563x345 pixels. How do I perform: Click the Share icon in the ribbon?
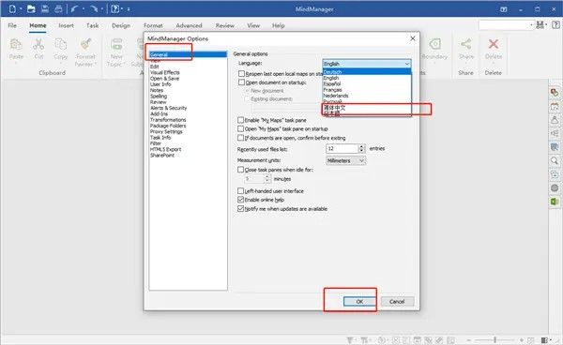(465, 44)
